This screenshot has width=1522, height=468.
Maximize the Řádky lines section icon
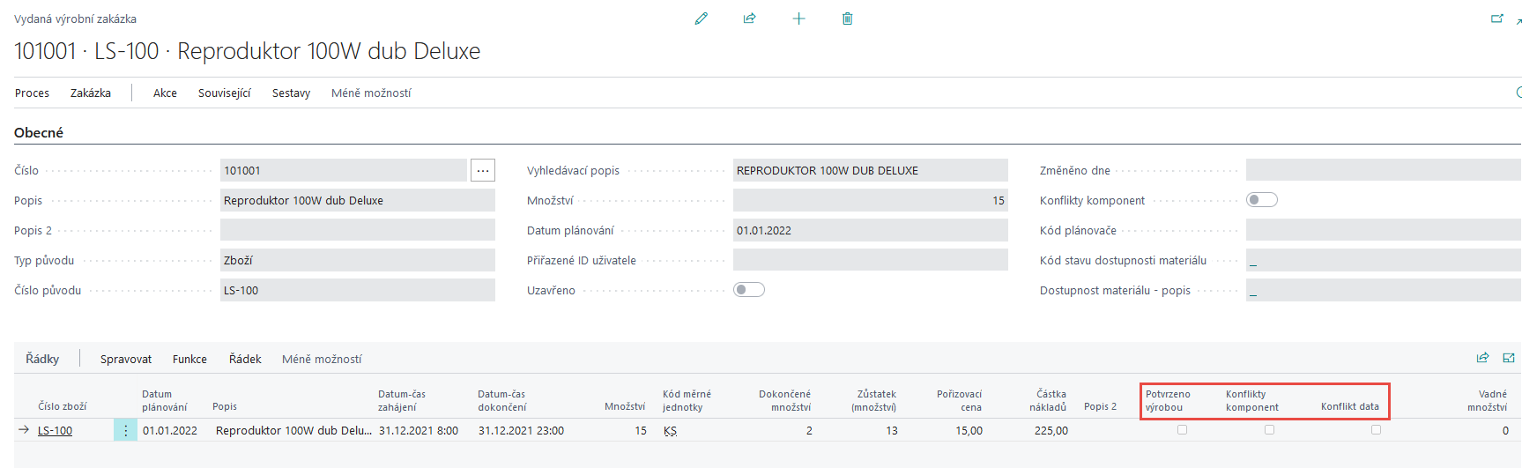[1509, 358]
